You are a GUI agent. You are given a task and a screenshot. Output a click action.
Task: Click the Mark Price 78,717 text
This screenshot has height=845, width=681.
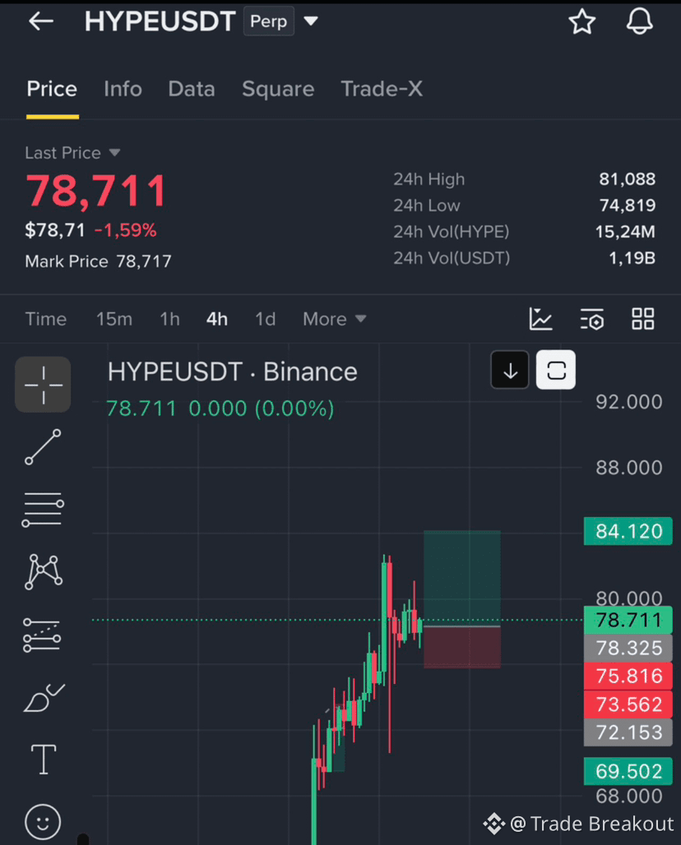(x=98, y=261)
